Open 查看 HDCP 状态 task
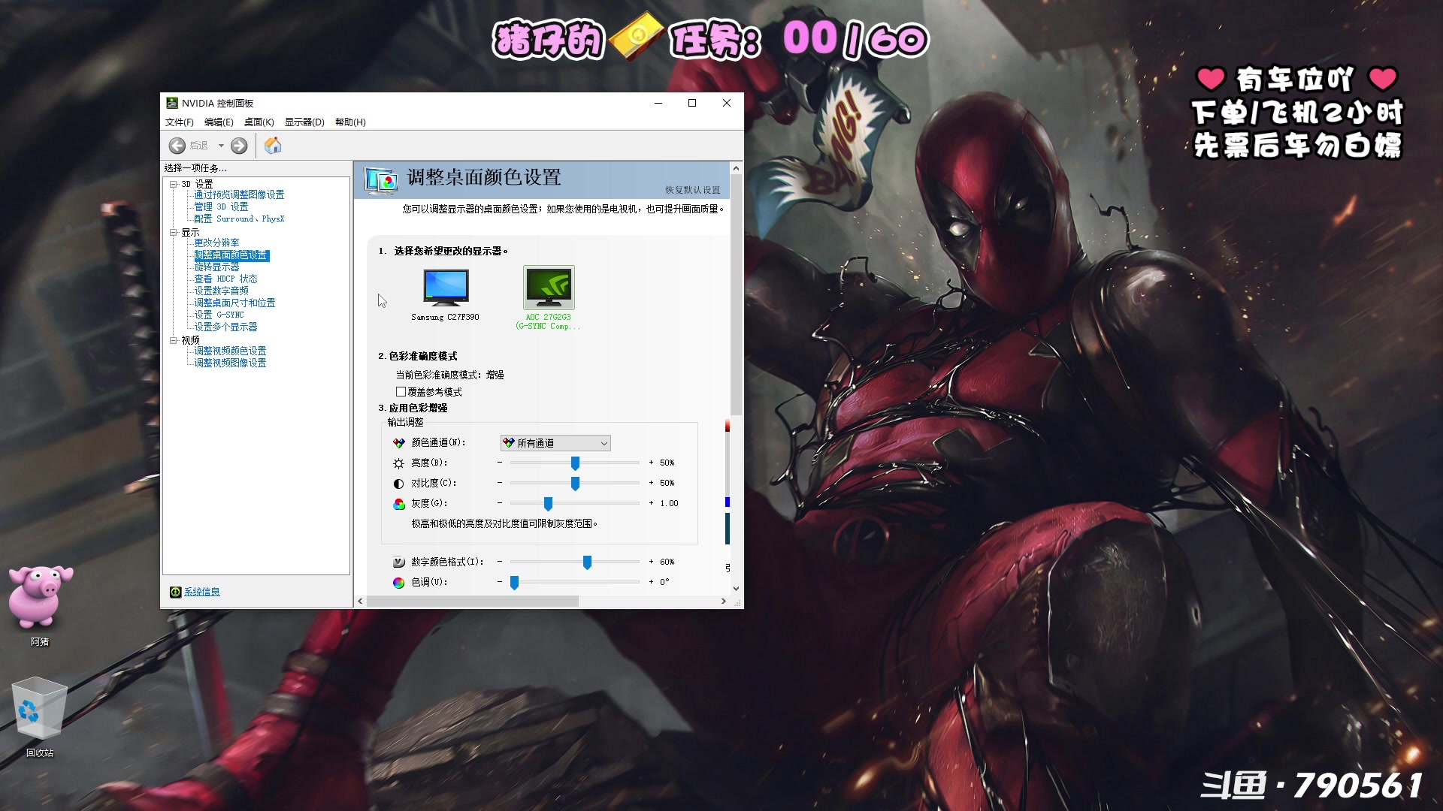 click(225, 279)
